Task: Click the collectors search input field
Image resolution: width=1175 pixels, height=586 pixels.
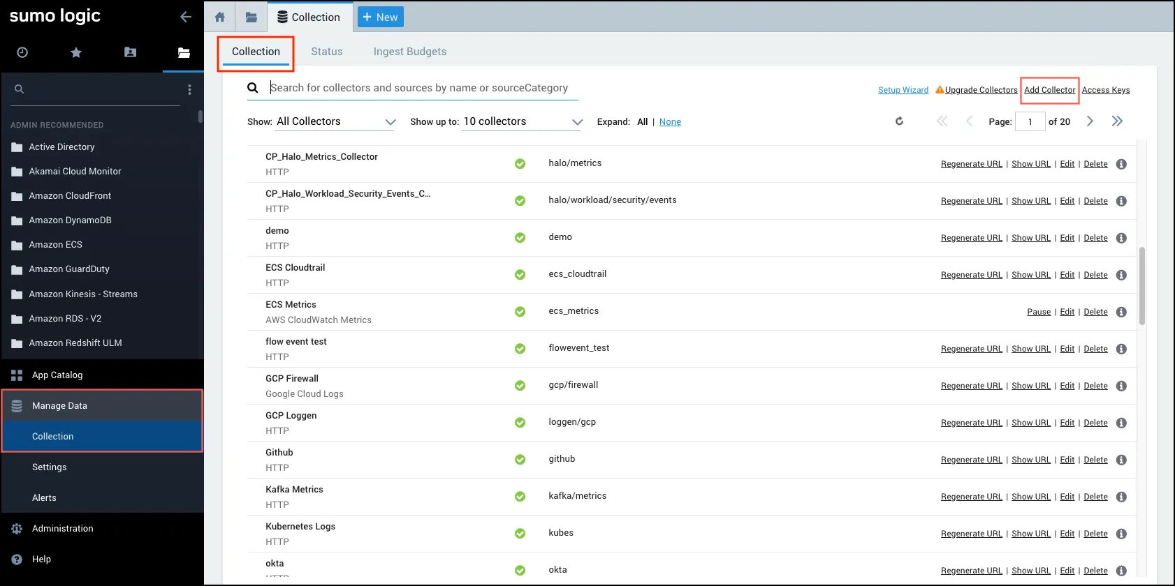Action: coord(419,88)
